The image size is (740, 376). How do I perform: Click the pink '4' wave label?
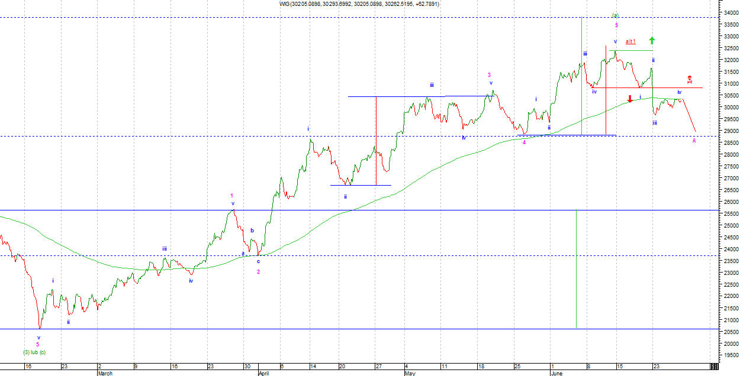click(524, 142)
